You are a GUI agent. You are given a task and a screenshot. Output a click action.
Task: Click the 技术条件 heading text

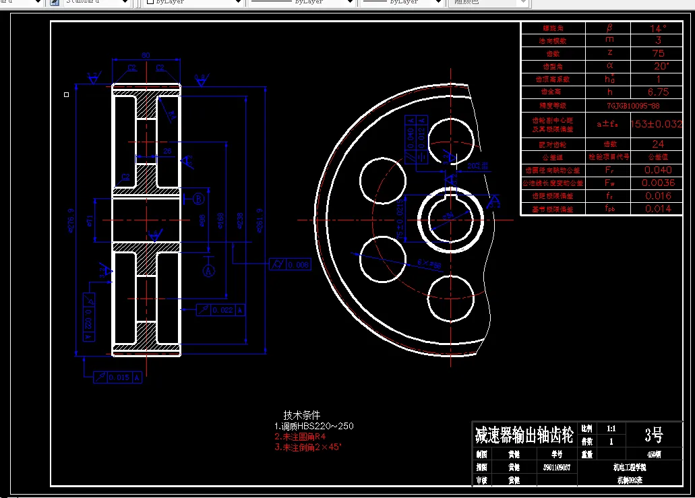301,415
